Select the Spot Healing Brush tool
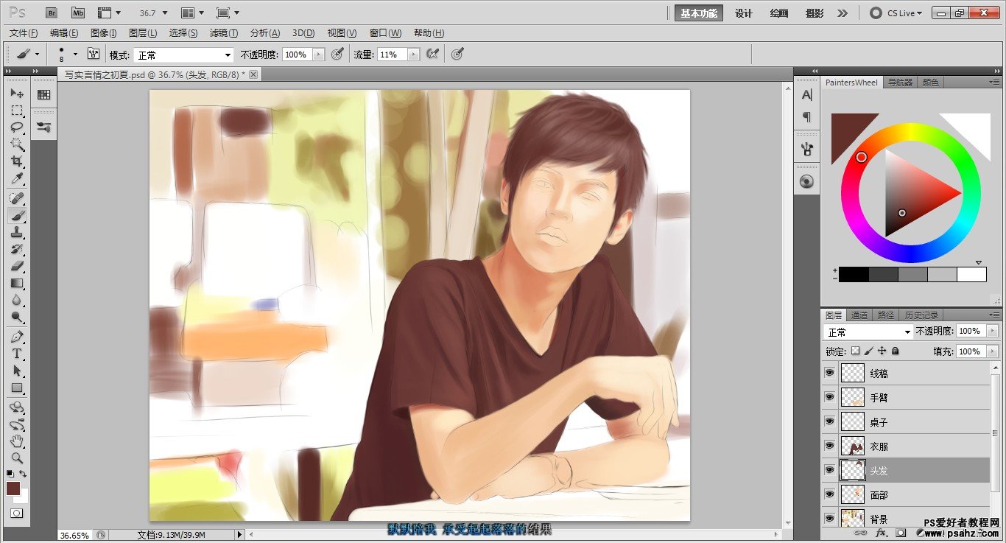The image size is (1006, 543). [x=17, y=198]
